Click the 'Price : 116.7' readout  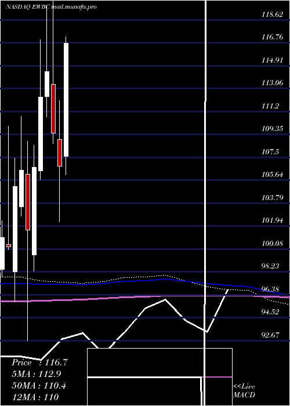[x=39, y=362]
